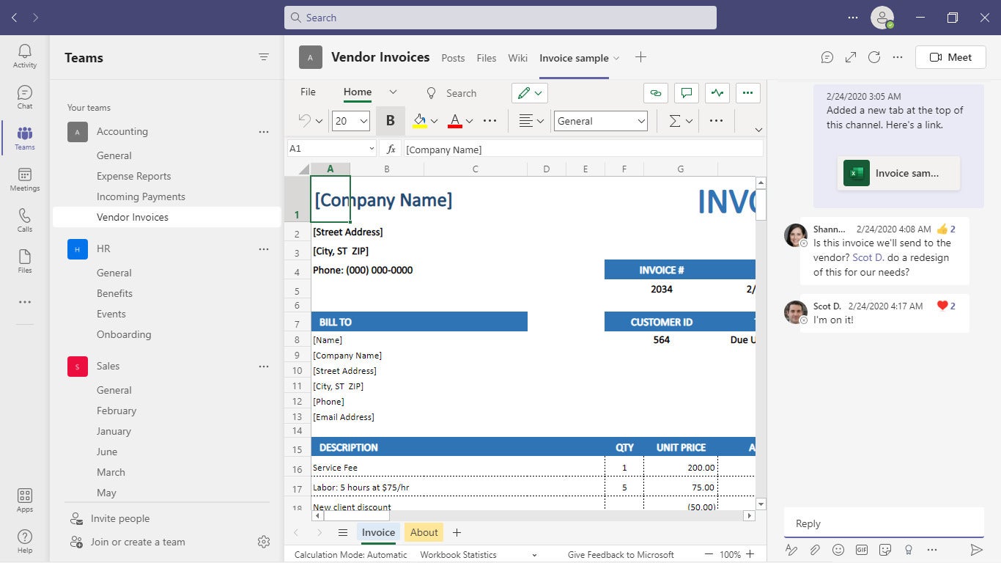The height and width of the screenshot is (563, 1001).
Task: Open the Apps store icon
Action: [25, 500]
